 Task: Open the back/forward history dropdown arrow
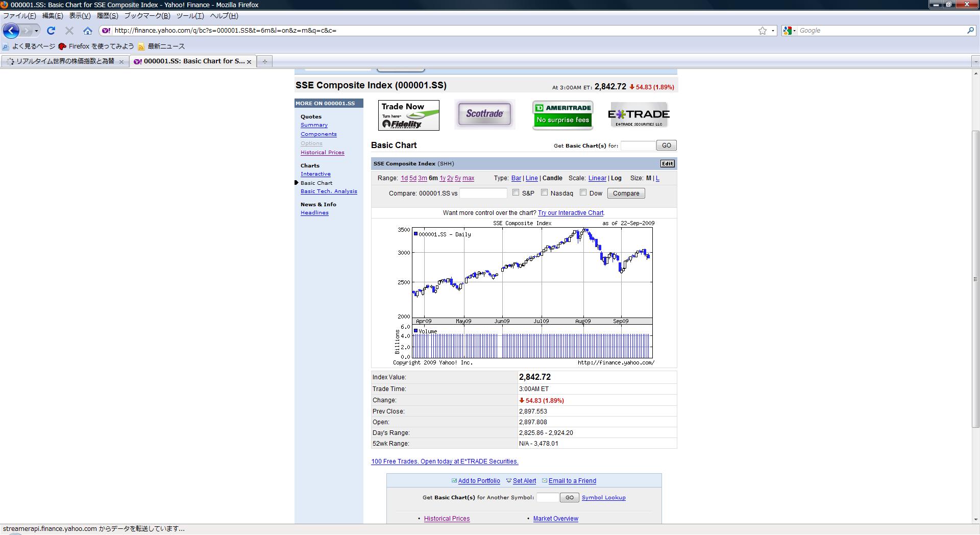[x=36, y=31]
